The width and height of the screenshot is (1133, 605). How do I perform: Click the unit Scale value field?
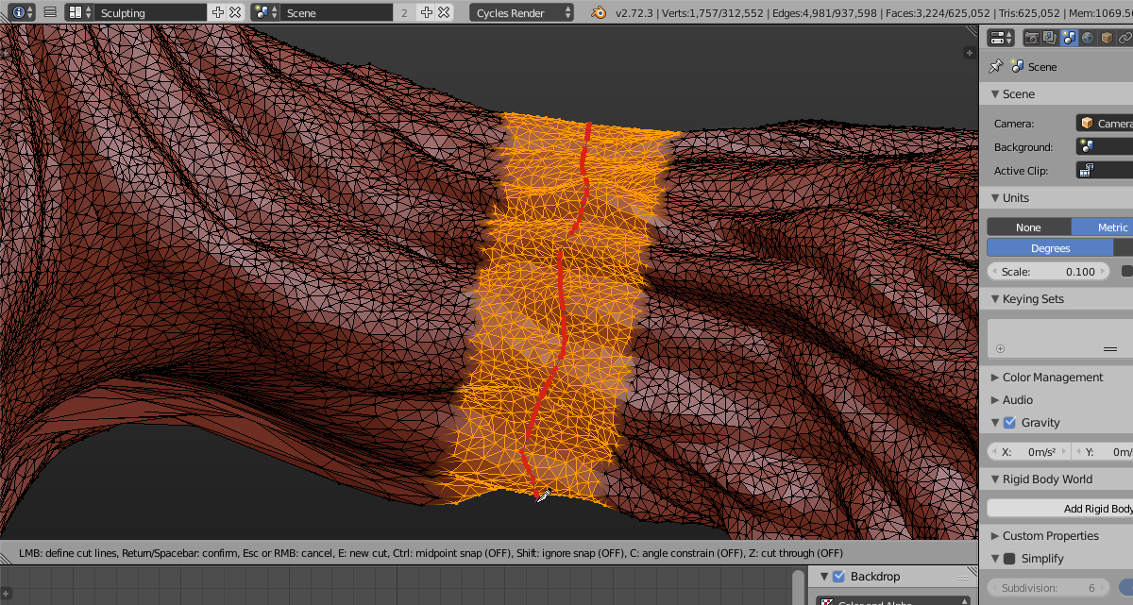1047,272
